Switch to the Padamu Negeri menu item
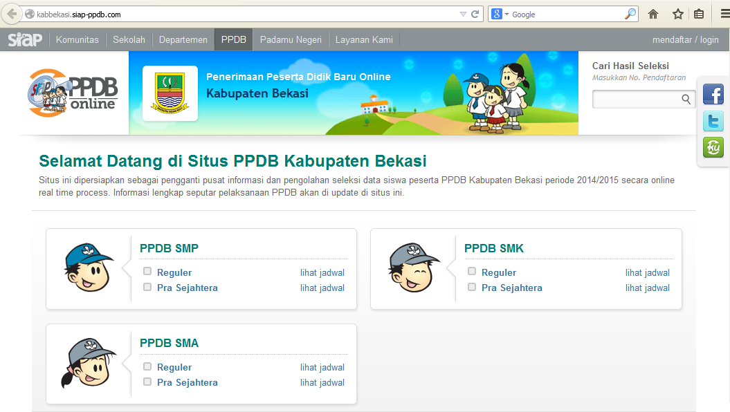This screenshot has width=730, height=412. point(290,39)
